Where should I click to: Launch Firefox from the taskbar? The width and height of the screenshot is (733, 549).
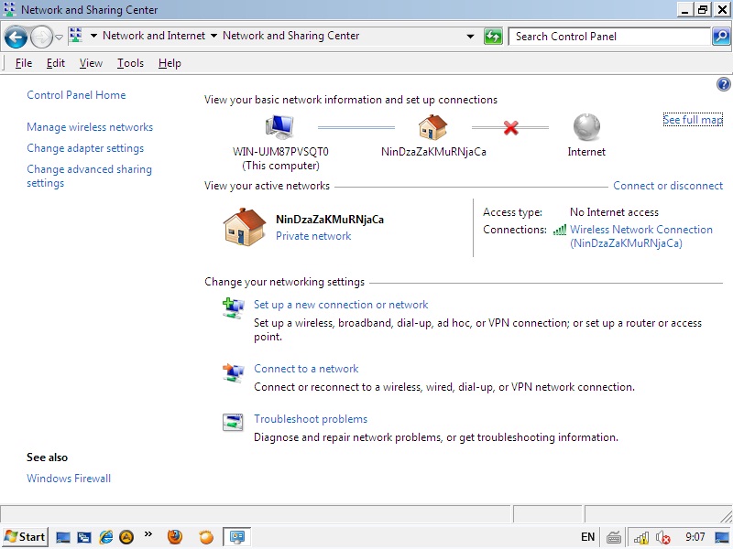(175, 537)
